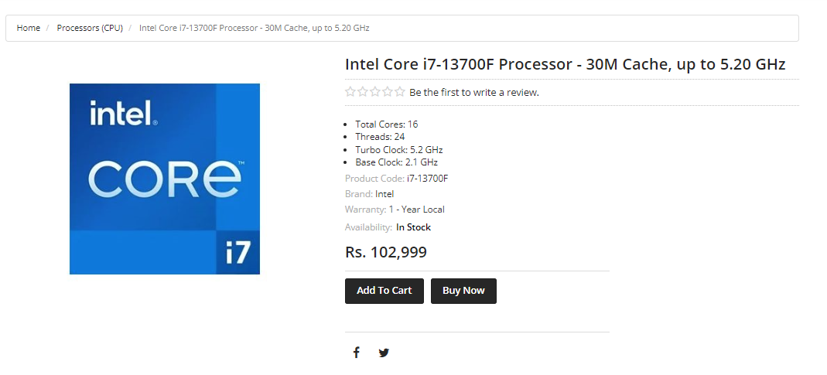Screen dimensions: 827x375
Task: Choose the third rating star
Action: tap(375, 92)
